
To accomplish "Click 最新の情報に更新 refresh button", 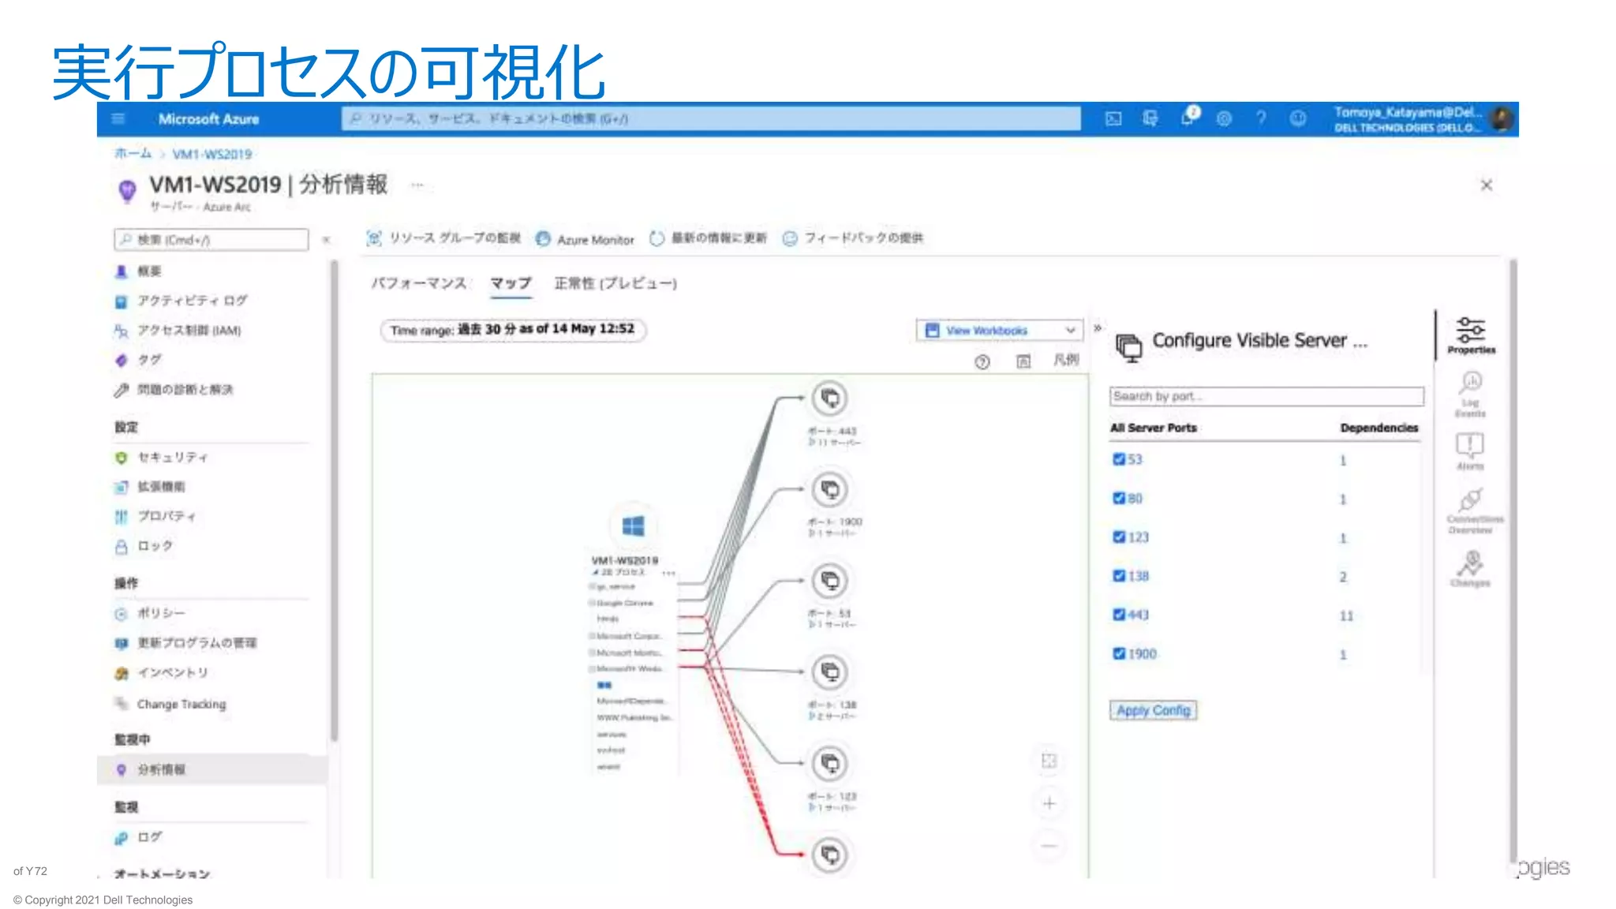I will 708,238.
